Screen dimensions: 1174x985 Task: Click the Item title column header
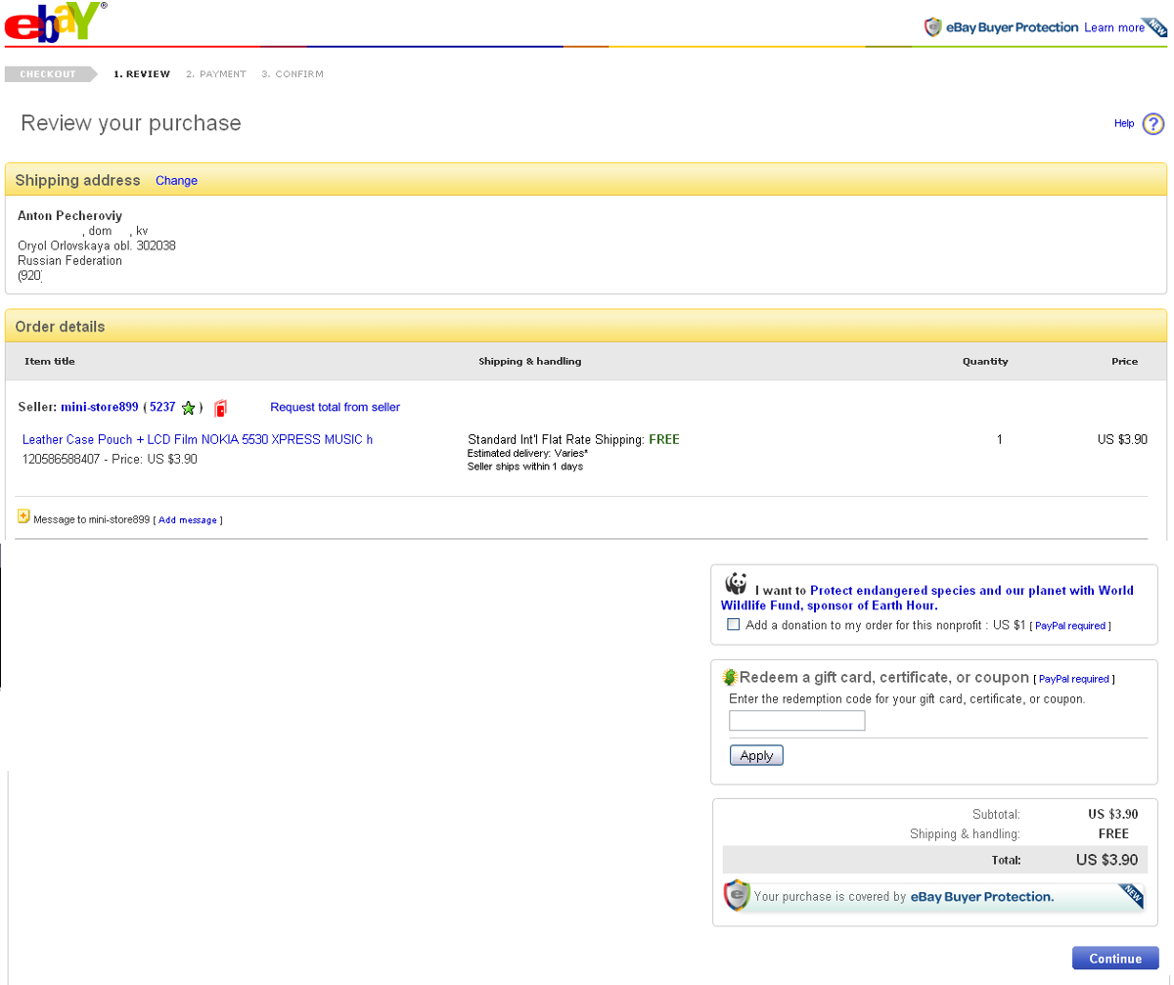[x=50, y=362]
